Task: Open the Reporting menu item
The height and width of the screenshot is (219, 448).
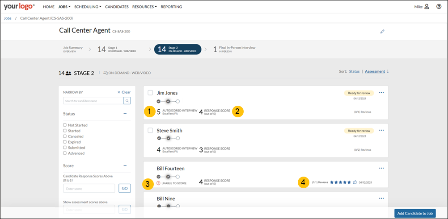Action: (171, 7)
